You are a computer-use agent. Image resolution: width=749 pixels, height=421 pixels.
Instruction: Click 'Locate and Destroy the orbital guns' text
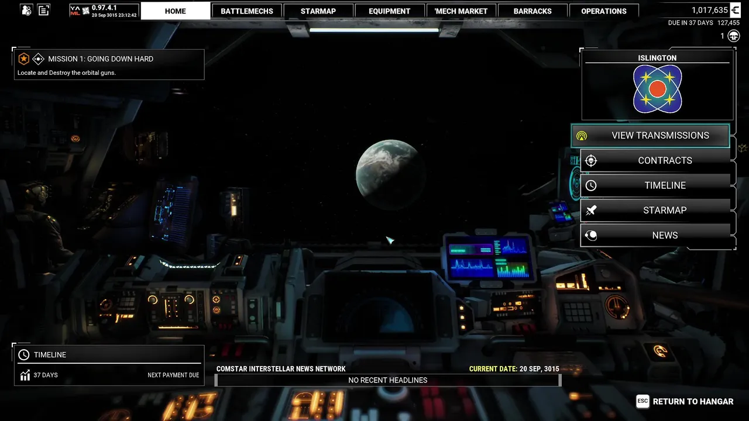pos(67,73)
